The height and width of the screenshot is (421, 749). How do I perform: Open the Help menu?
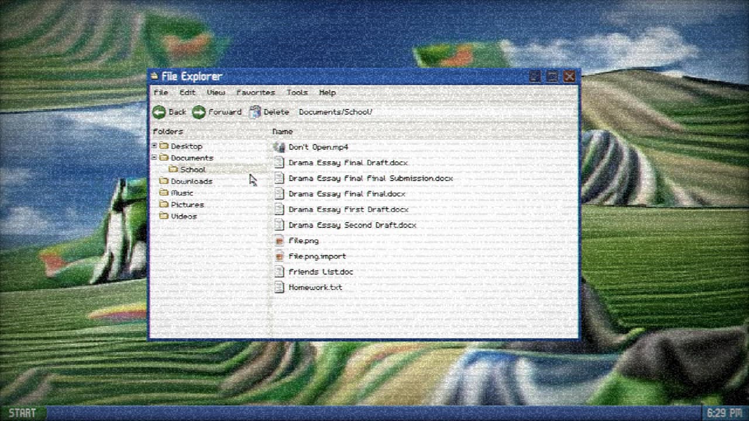pyautogui.click(x=327, y=92)
